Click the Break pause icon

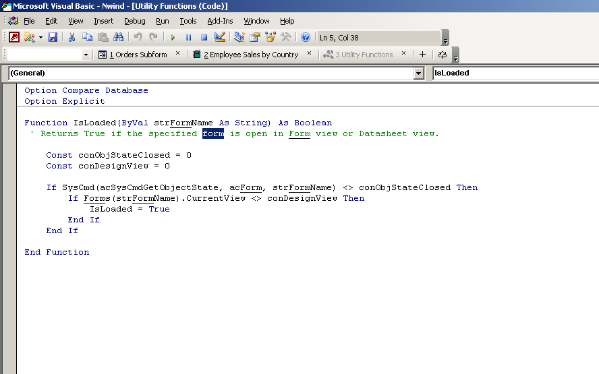pos(188,38)
